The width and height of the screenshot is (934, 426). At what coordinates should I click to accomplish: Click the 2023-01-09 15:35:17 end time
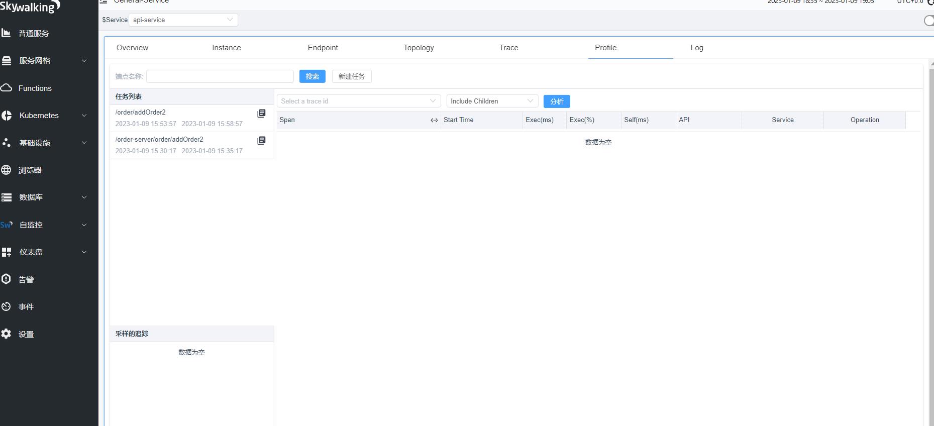(x=212, y=151)
